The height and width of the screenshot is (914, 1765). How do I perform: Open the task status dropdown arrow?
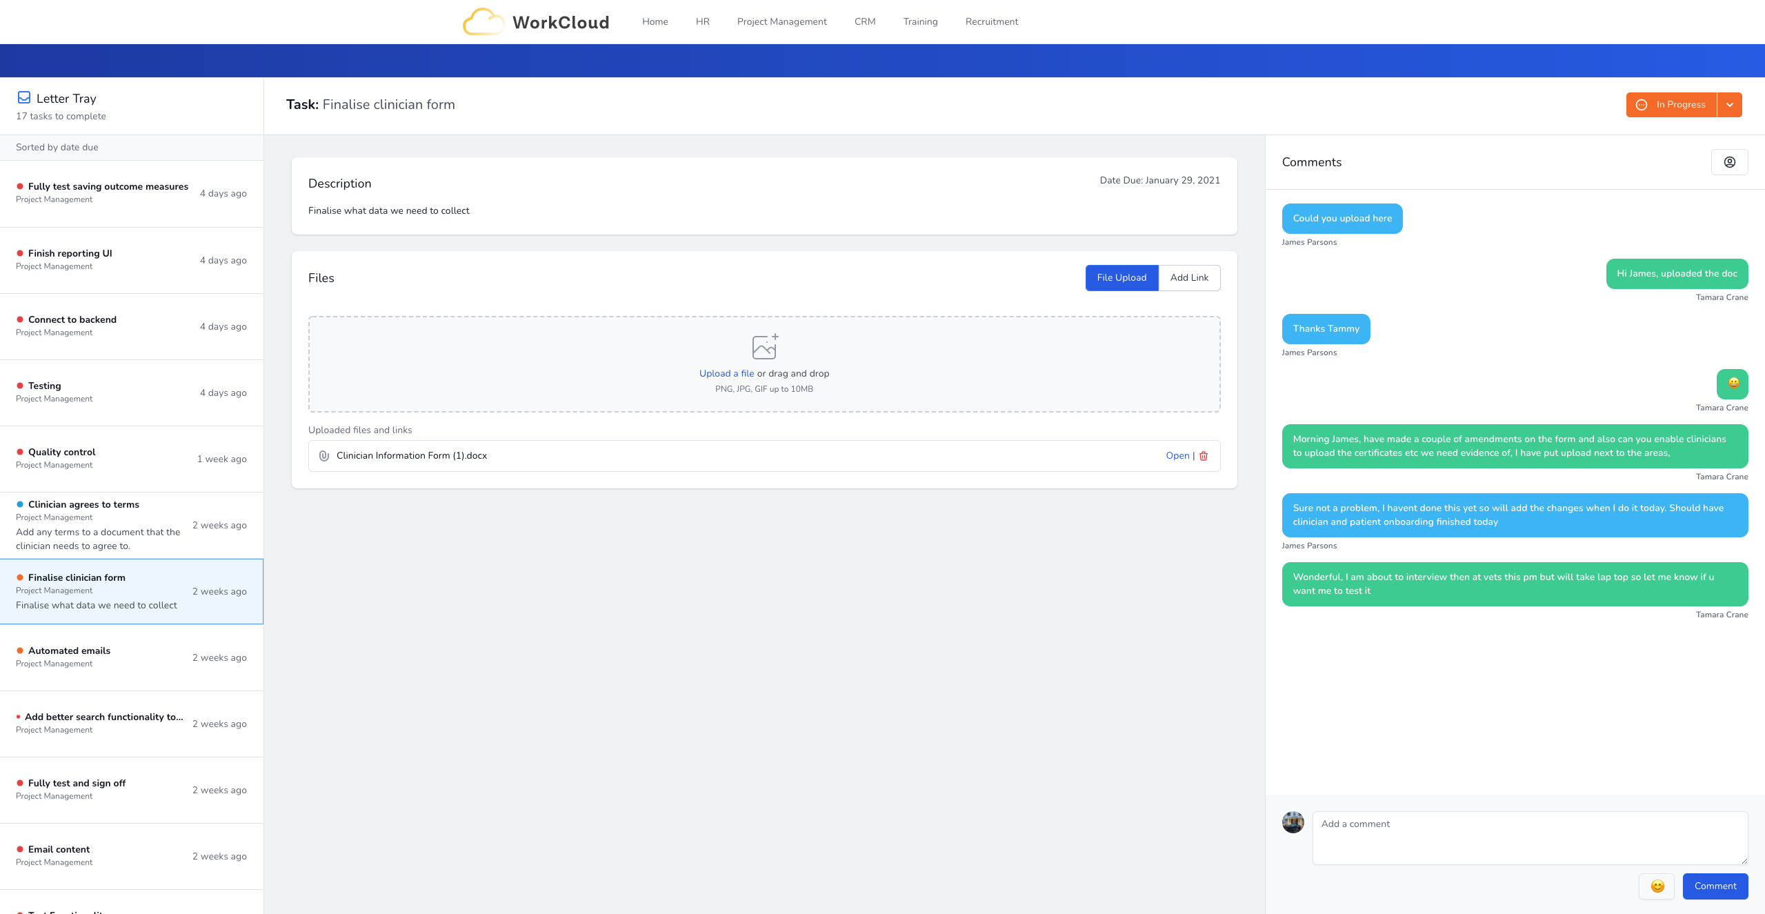coord(1729,104)
